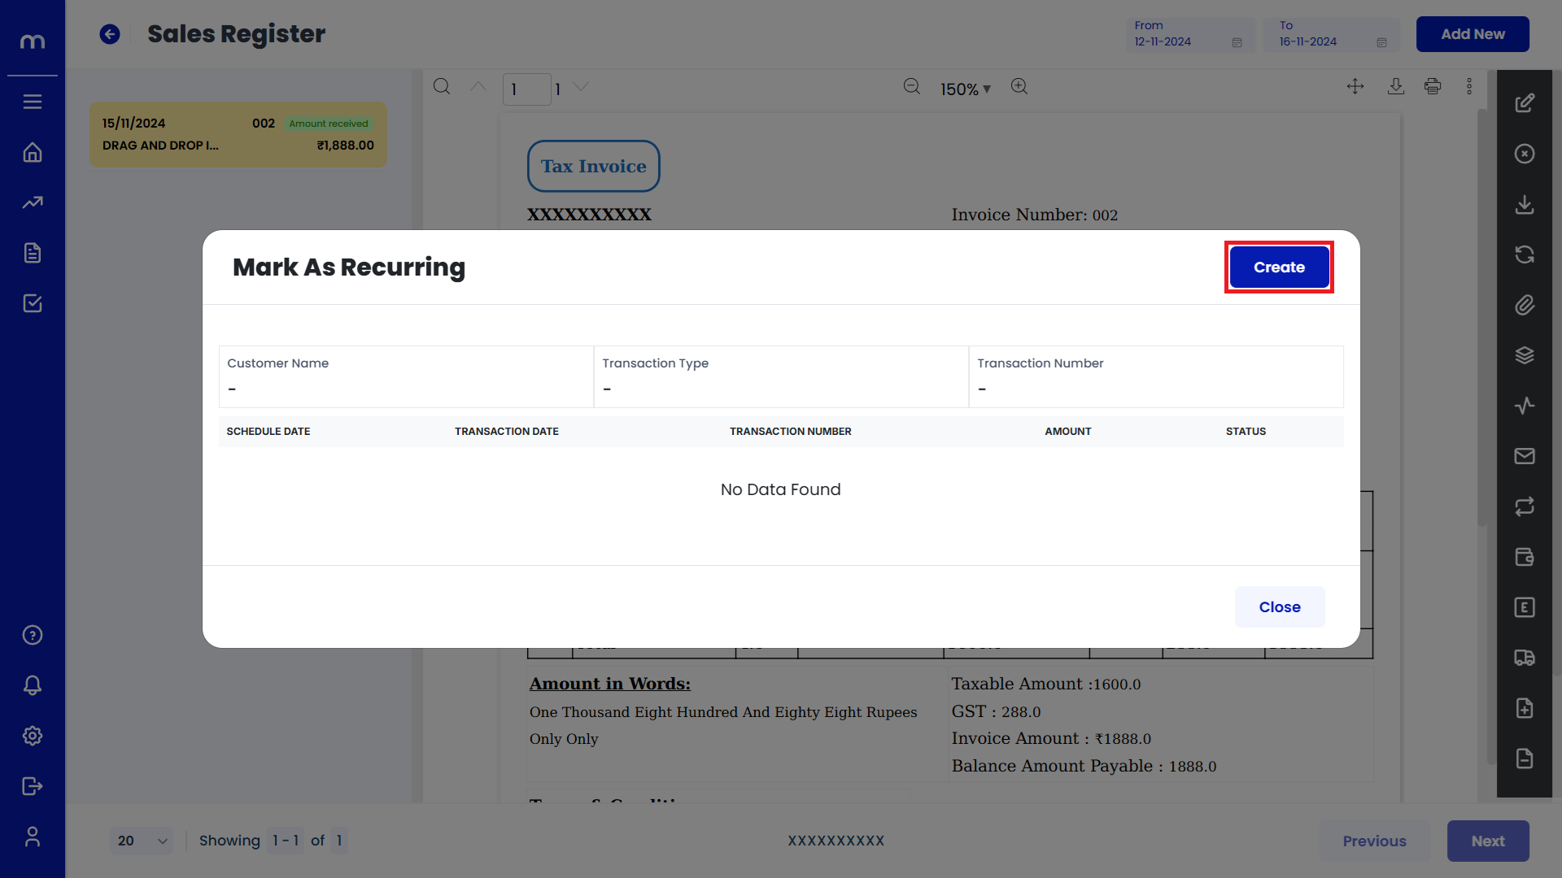The width and height of the screenshot is (1562, 878).
Task: Open the user profile icon
Action: click(33, 837)
